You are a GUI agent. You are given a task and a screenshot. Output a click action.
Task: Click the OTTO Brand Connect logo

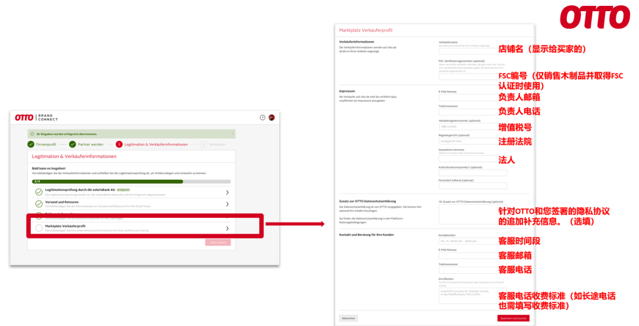click(x=35, y=118)
